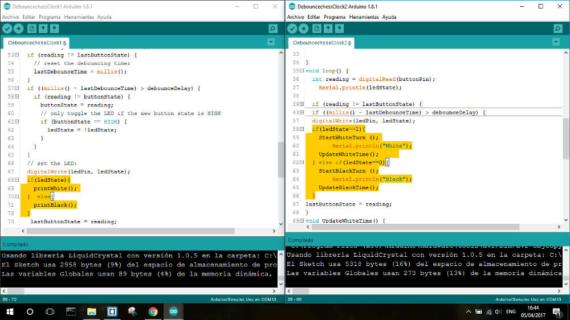The image size is (570, 320).
Task: Open Serial Monitor in DebouncechessClock1 window
Action: 273,28
